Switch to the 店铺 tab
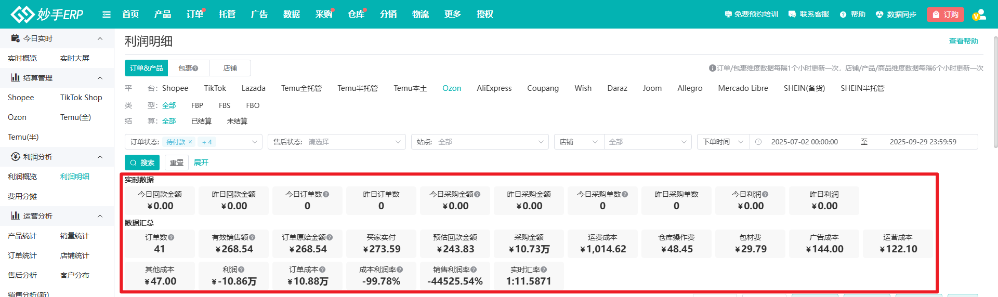The width and height of the screenshot is (998, 297). pyautogui.click(x=230, y=68)
